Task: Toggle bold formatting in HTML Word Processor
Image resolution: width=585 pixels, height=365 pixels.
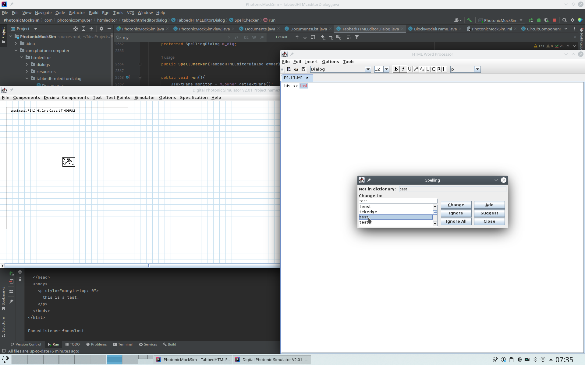Action: 396,69
